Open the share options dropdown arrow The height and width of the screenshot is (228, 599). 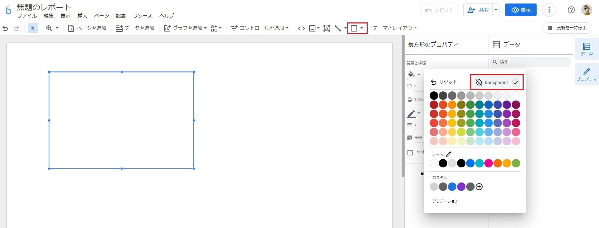click(x=496, y=10)
